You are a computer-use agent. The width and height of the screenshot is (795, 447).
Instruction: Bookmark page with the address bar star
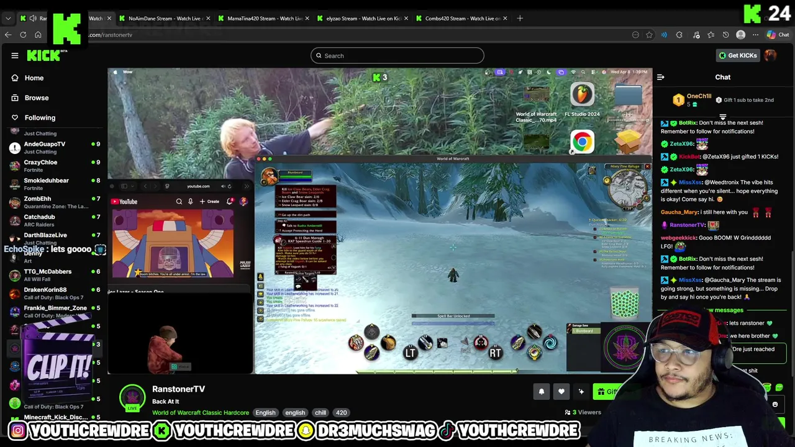pyautogui.click(x=649, y=35)
